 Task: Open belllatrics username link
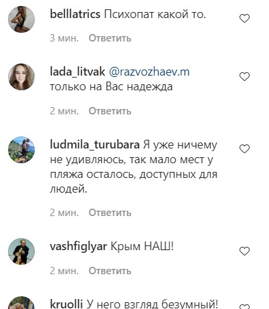coord(75,15)
